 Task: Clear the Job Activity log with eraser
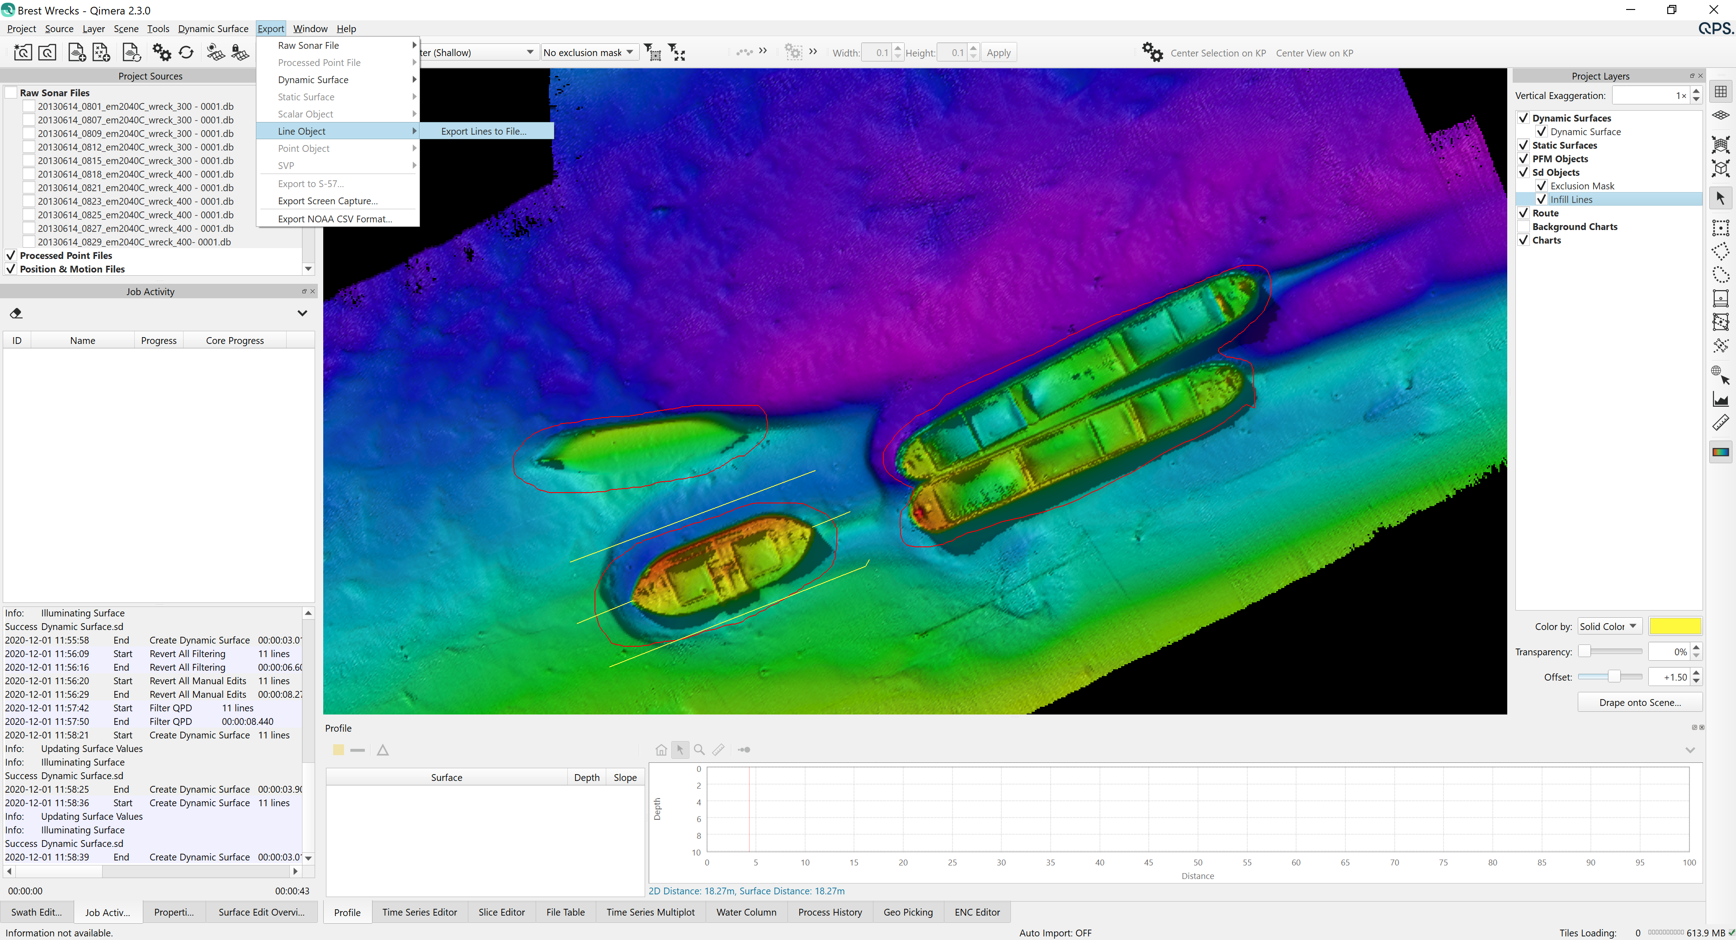point(16,313)
